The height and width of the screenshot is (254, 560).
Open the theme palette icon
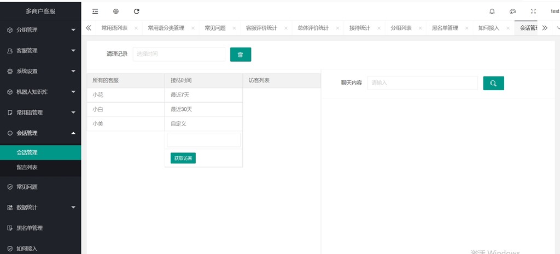512,11
